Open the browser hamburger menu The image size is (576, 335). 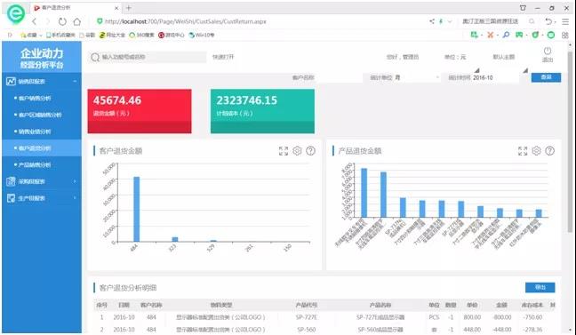(565, 21)
